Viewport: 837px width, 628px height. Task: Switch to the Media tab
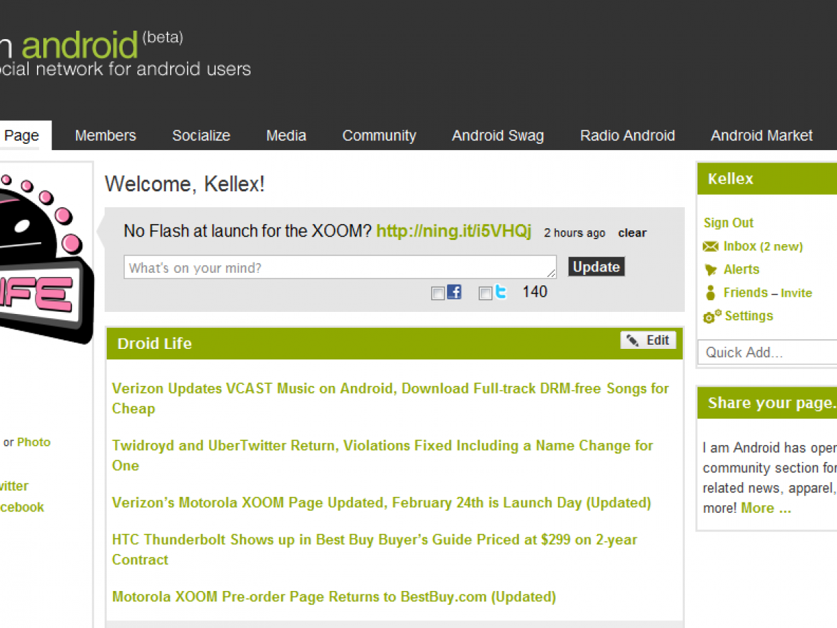[286, 135]
